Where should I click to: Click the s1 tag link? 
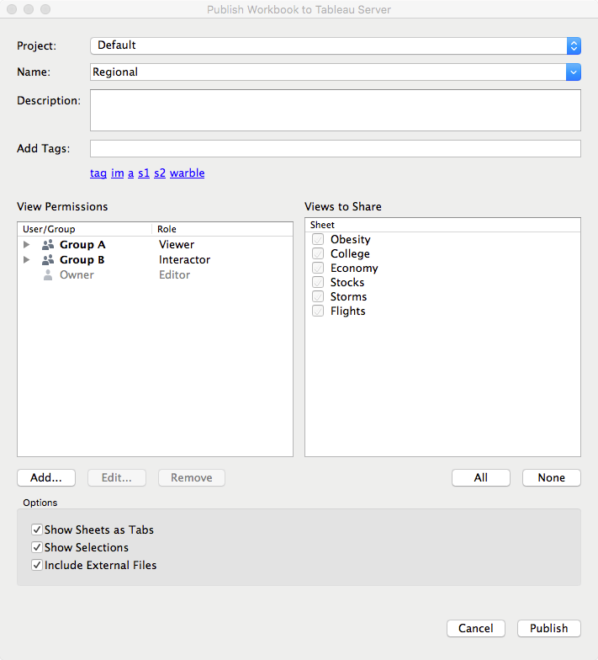pos(144,173)
